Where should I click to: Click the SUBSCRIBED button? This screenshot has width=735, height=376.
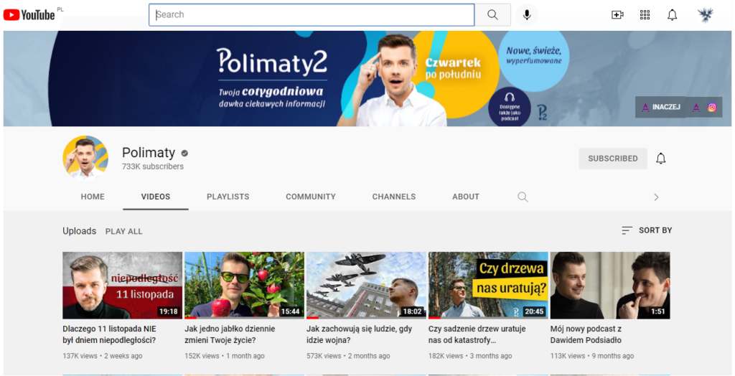[x=613, y=159]
